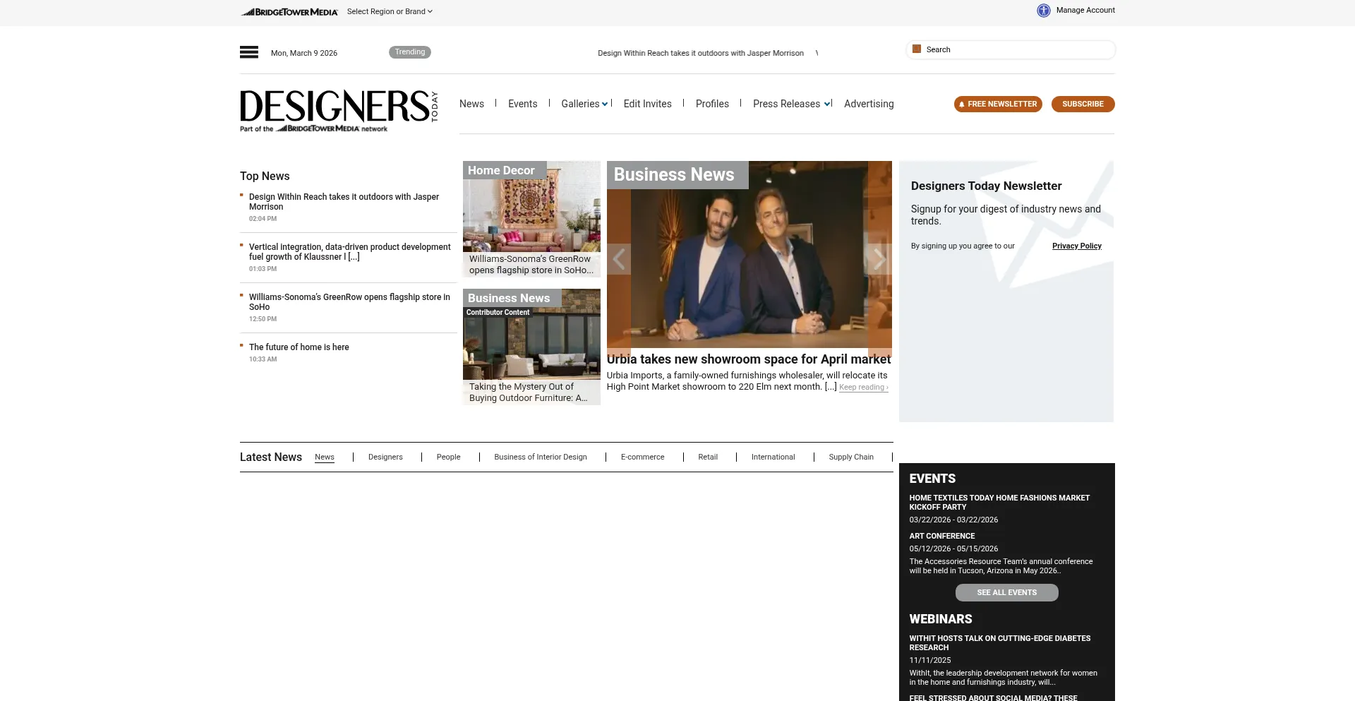Open Top News story about GreenRow flagship store

349,302
